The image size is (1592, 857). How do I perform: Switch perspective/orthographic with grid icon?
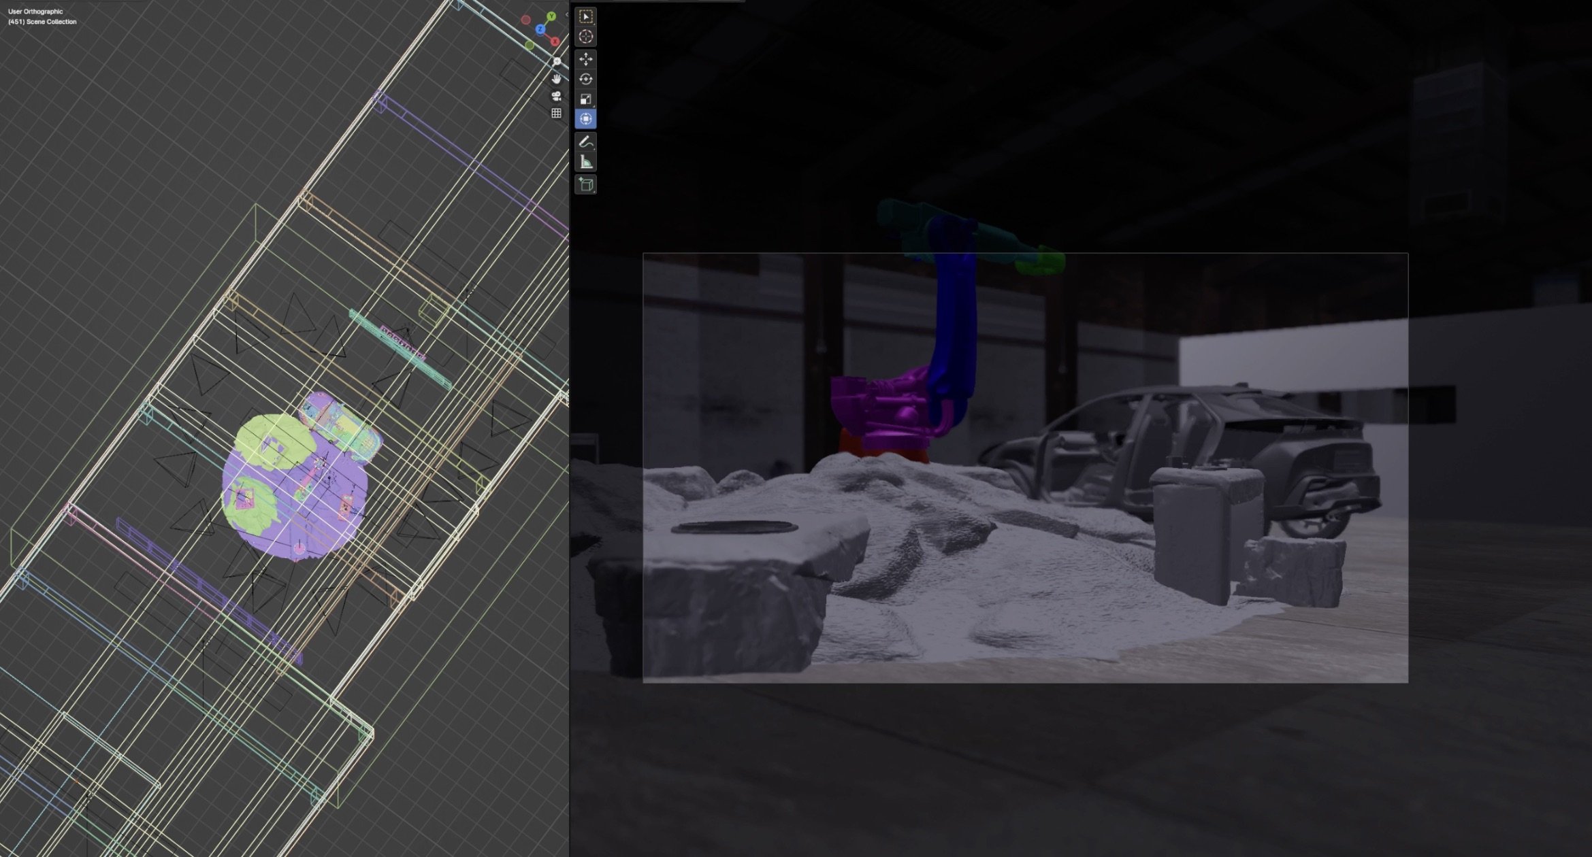pyautogui.click(x=557, y=113)
